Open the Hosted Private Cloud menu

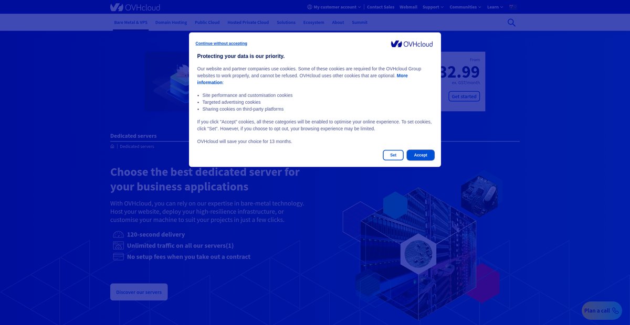248,23
